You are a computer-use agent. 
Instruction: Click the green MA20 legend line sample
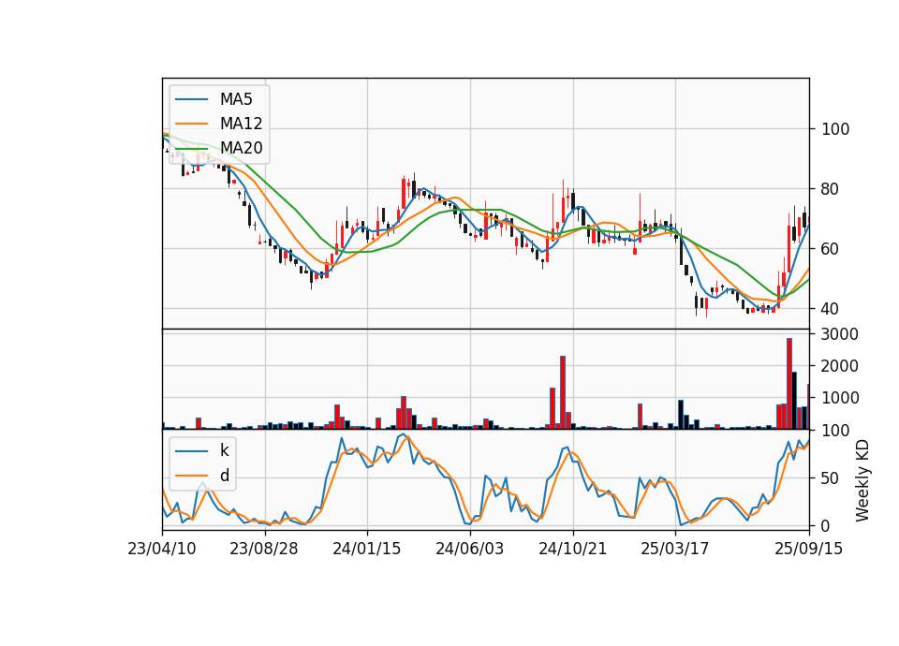pos(191,148)
